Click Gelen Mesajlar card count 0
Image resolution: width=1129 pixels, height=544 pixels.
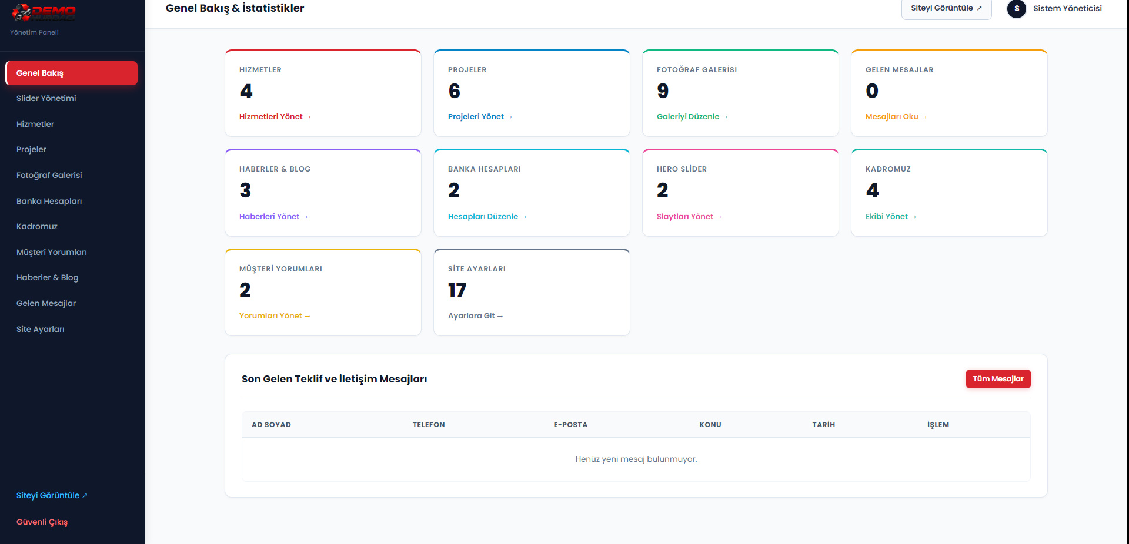[x=872, y=91]
